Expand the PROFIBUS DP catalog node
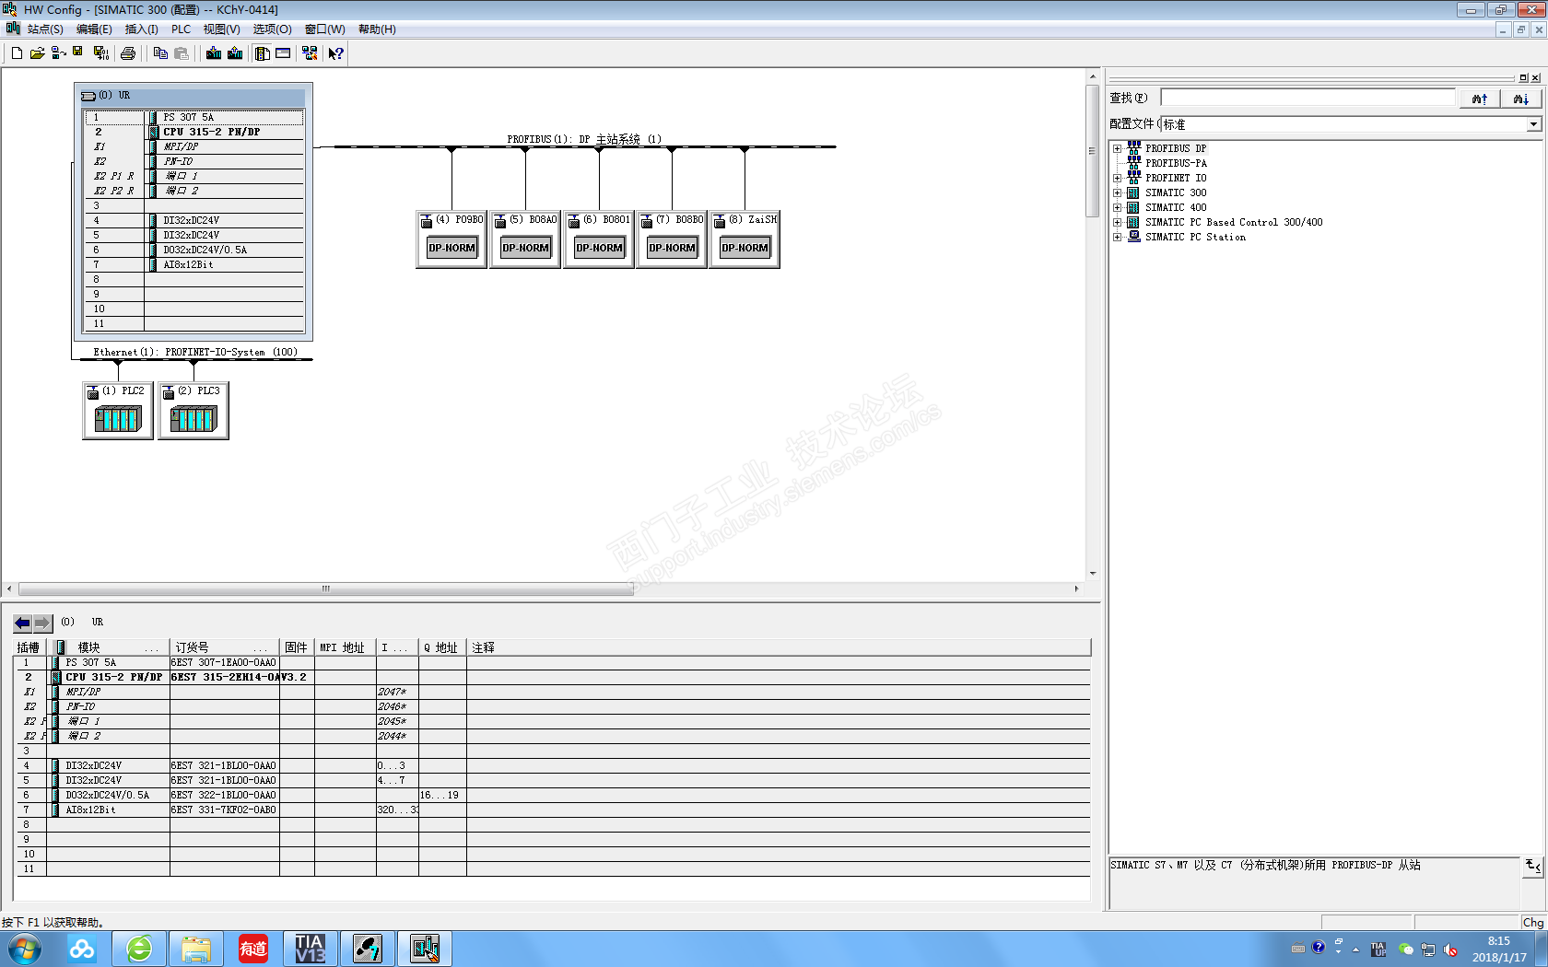The width and height of the screenshot is (1548, 967). tap(1117, 148)
